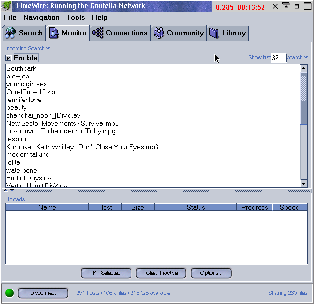The width and height of the screenshot is (314, 304).
Task: Click the 'Sharing 260 files' status text
Action: [x=288, y=293]
